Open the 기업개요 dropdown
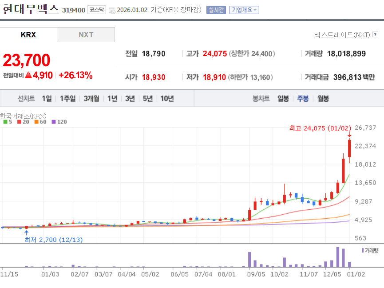The width and height of the screenshot is (384, 288). coord(244,10)
